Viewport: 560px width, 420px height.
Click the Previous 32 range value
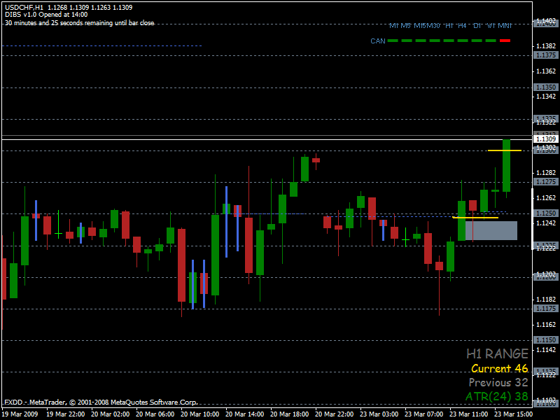pos(498,382)
